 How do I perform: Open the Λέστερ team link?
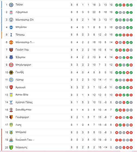pos(20,80)
